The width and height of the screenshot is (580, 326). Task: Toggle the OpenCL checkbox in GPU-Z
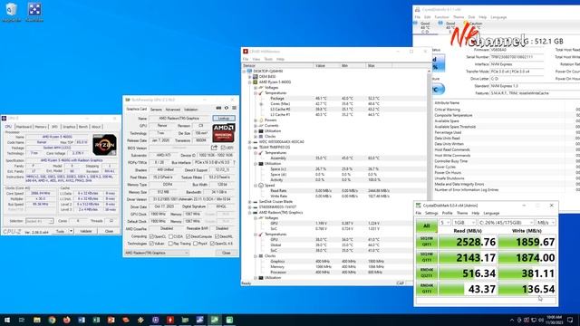pos(151,236)
